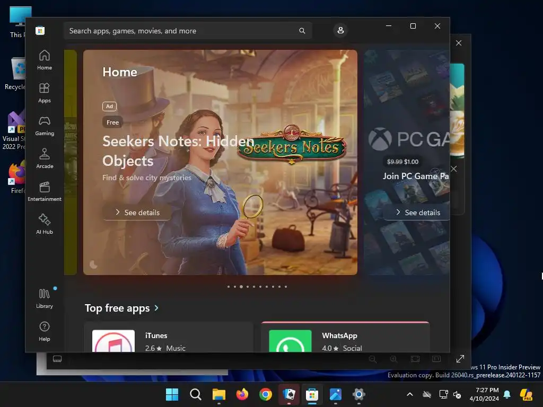Launch Google Chrome from the taskbar
Viewport: 543px width, 407px height.
[266, 394]
